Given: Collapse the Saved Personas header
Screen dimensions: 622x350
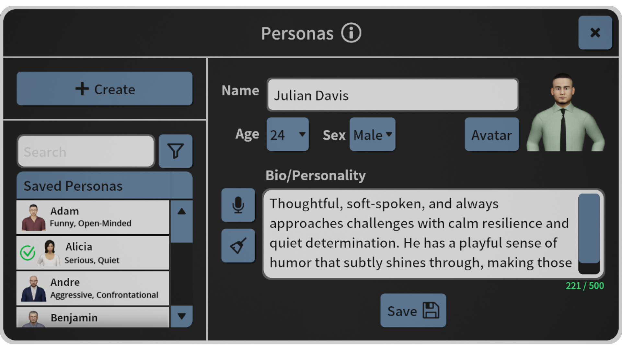Looking at the screenshot, I should (104, 185).
